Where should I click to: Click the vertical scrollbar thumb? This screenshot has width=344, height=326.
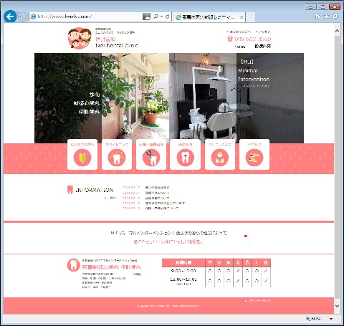coord(337,167)
